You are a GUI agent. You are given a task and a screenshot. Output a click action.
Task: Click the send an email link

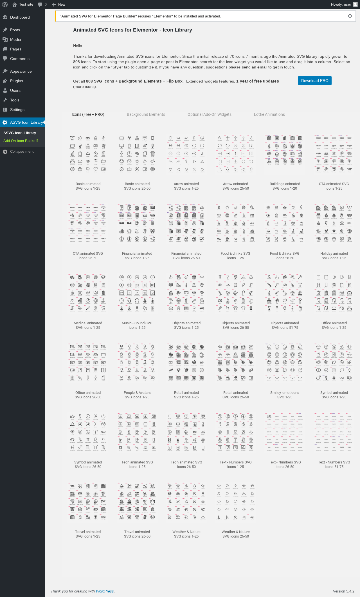click(255, 67)
